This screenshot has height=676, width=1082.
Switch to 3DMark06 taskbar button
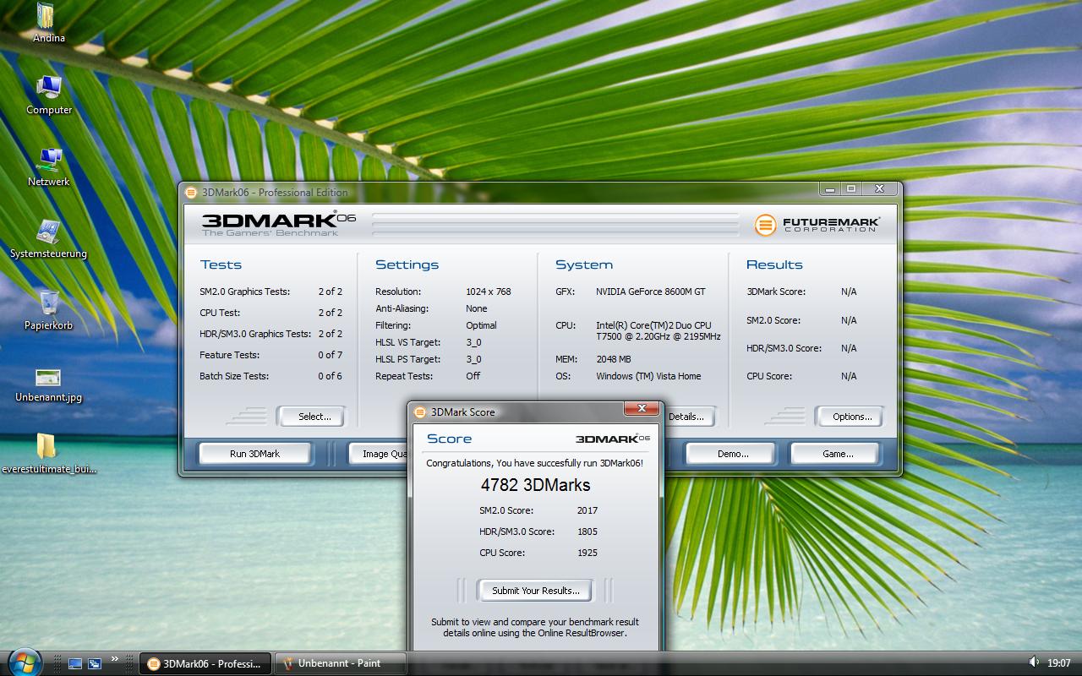206,663
